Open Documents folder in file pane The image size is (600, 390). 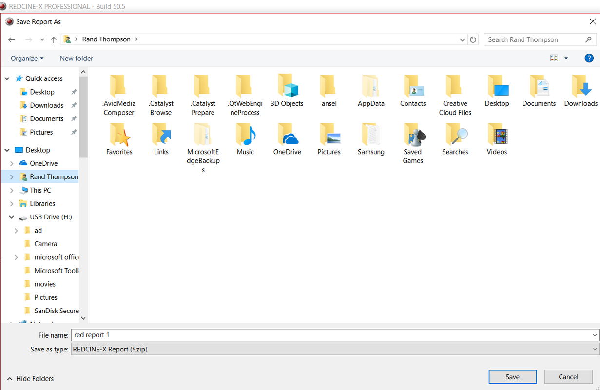(539, 91)
